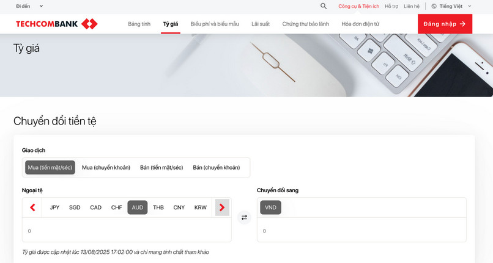The image size is (493, 263).
Task: Choose Bán (chuyển khoản) option
Action: 217,168
